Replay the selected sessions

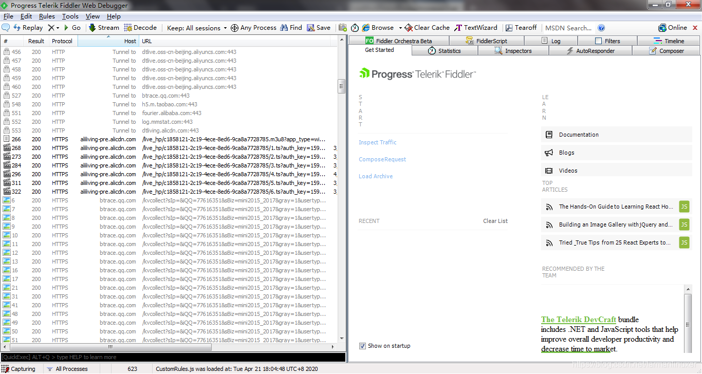tap(28, 28)
